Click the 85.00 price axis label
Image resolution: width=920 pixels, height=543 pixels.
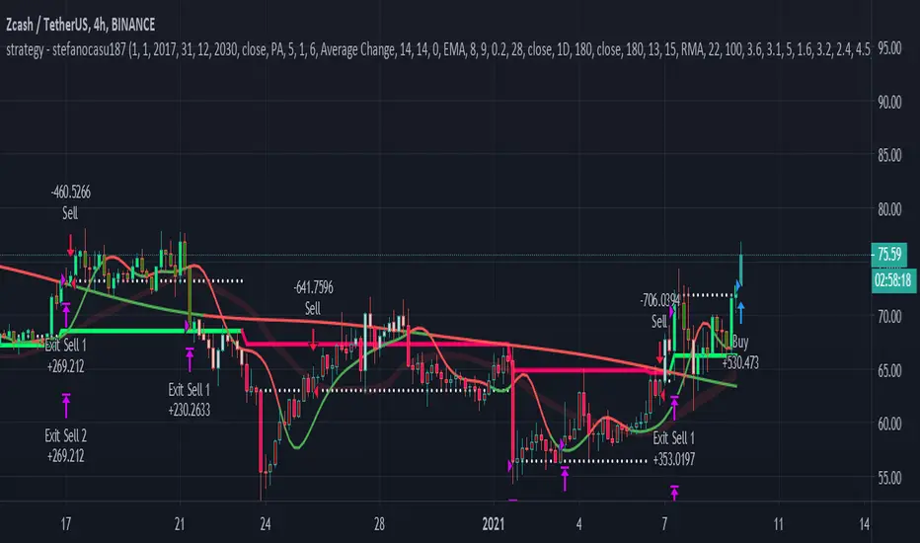click(889, 156)
